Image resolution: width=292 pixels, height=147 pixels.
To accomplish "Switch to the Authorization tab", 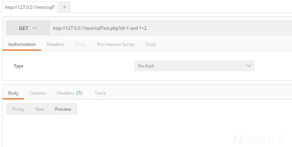I will [22, 44].
